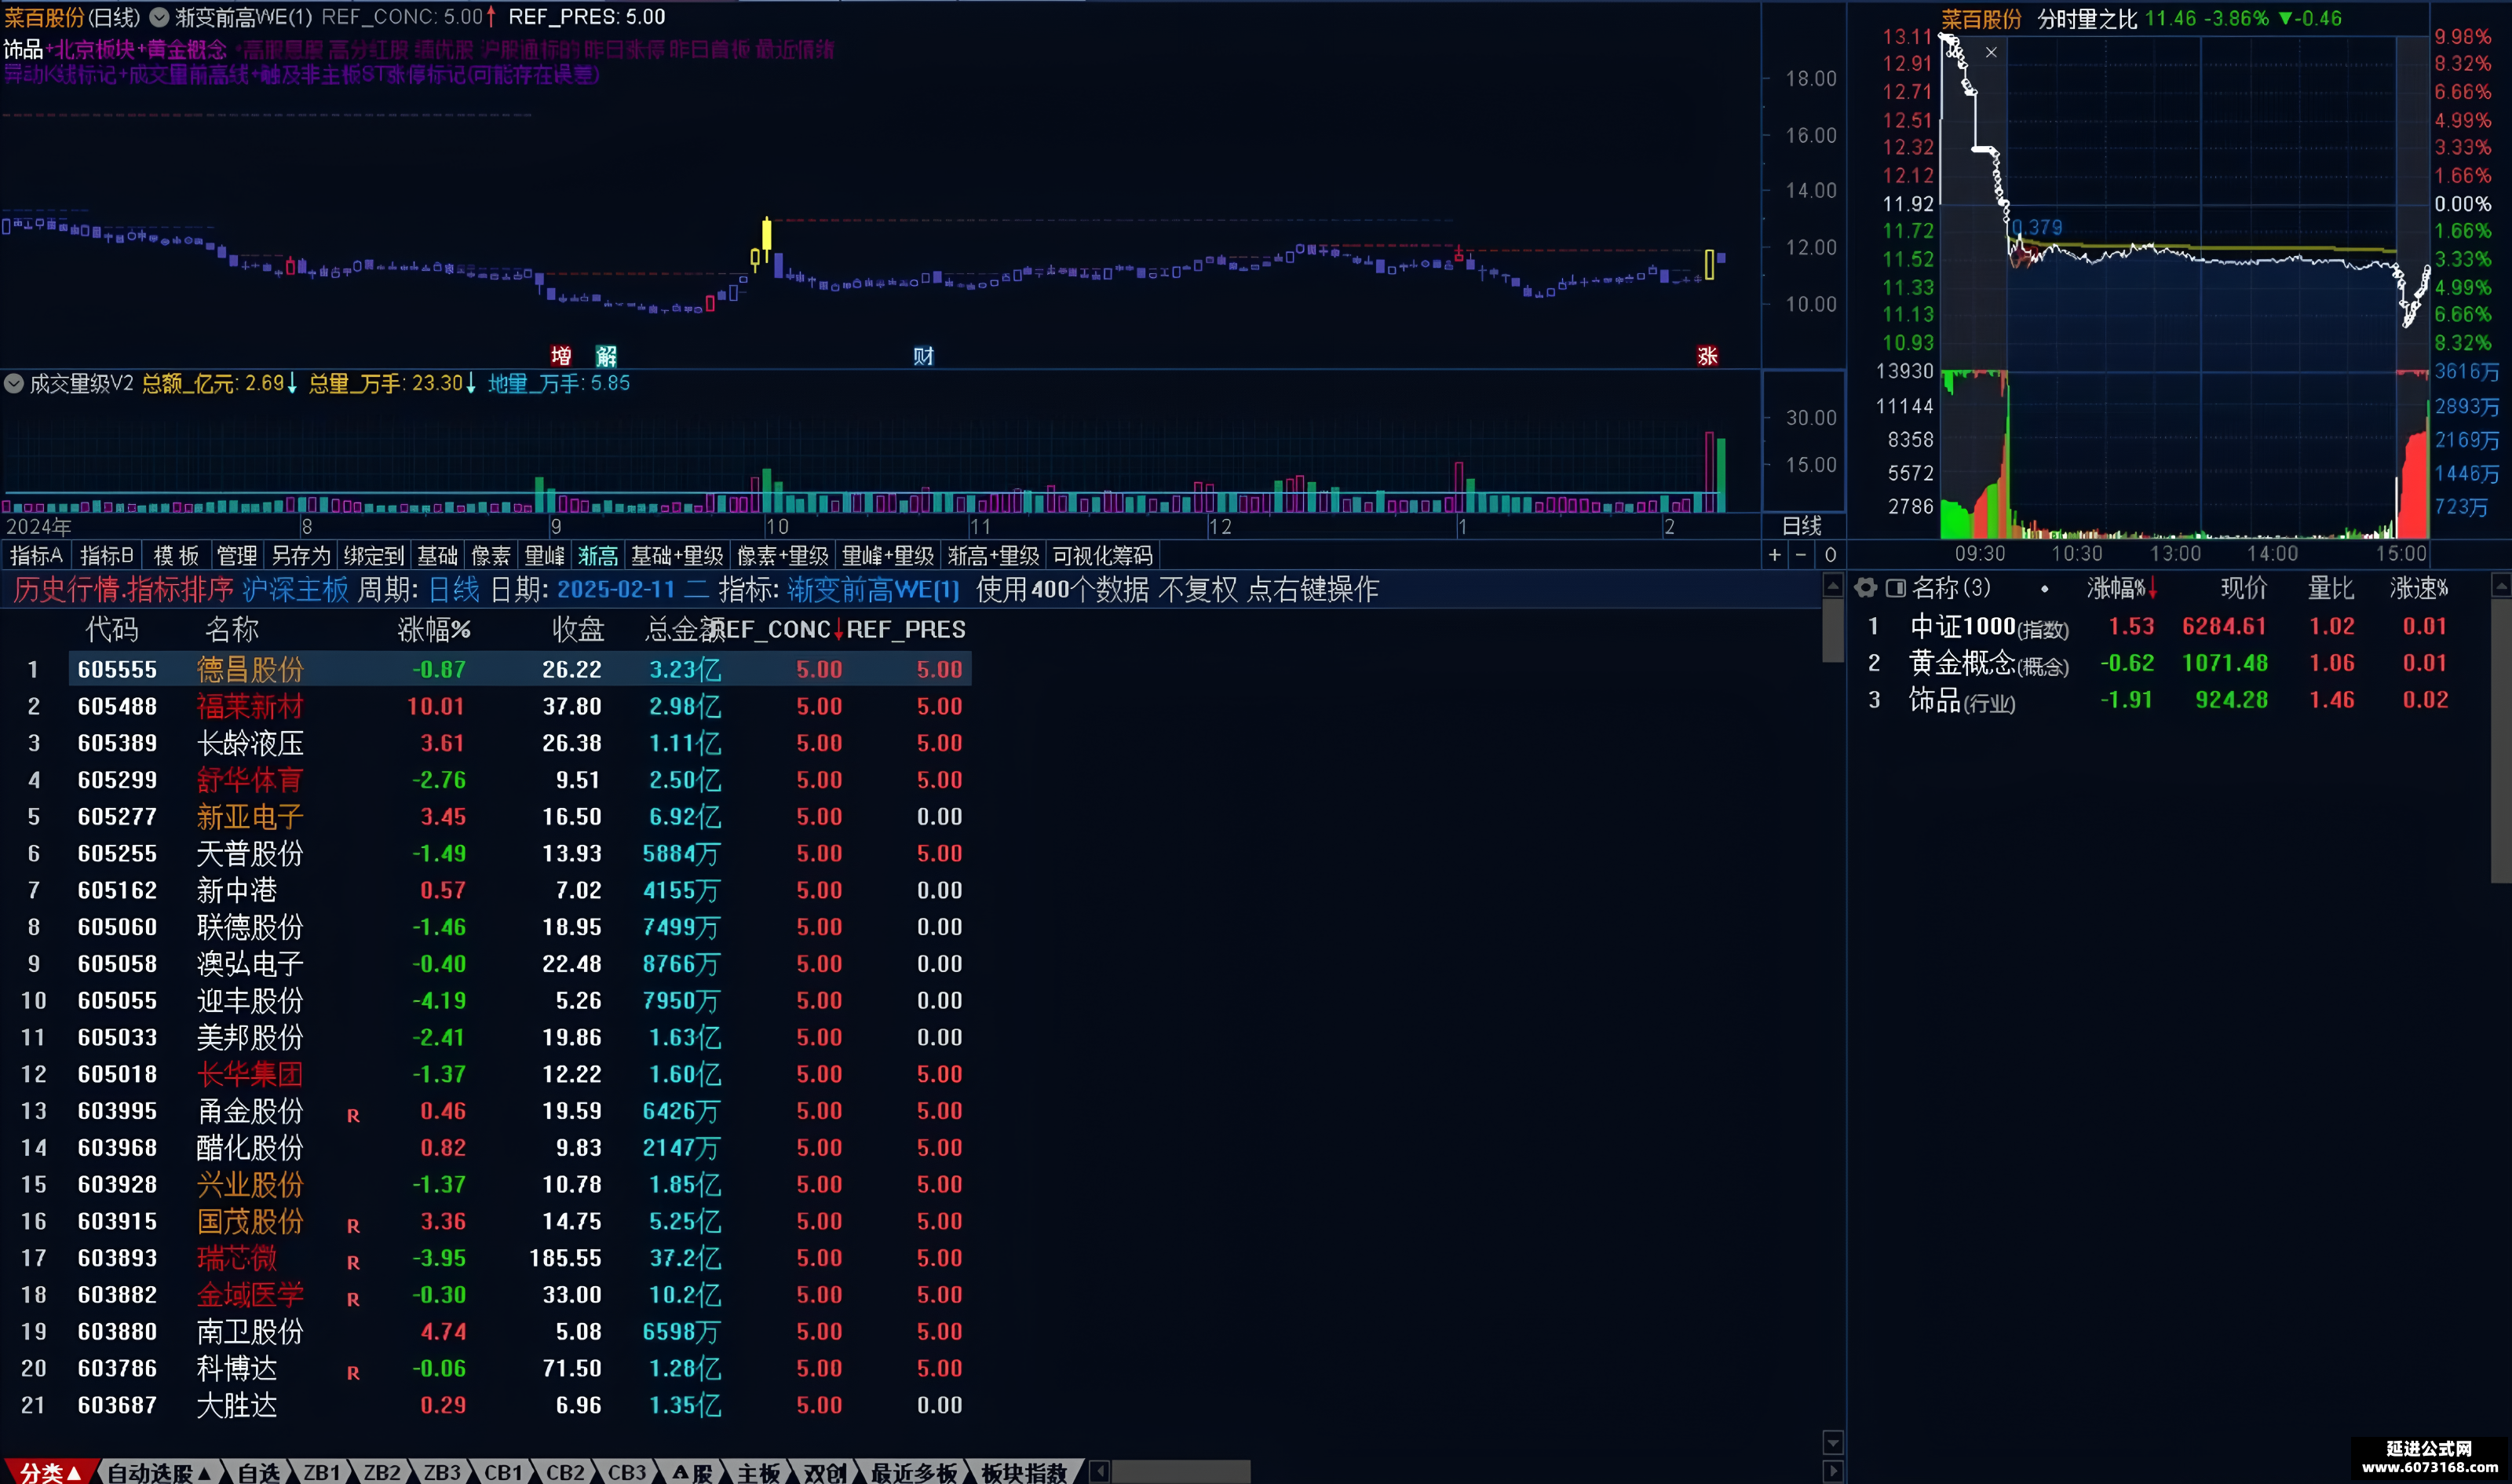Click the 财 marker on the K-line chart

pyautogui.click(x=922, y=356)
